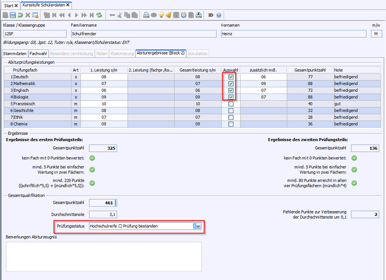Switch to the Stammdaten tab
This screenshot has height=280, width=386.
click(15, 53)
